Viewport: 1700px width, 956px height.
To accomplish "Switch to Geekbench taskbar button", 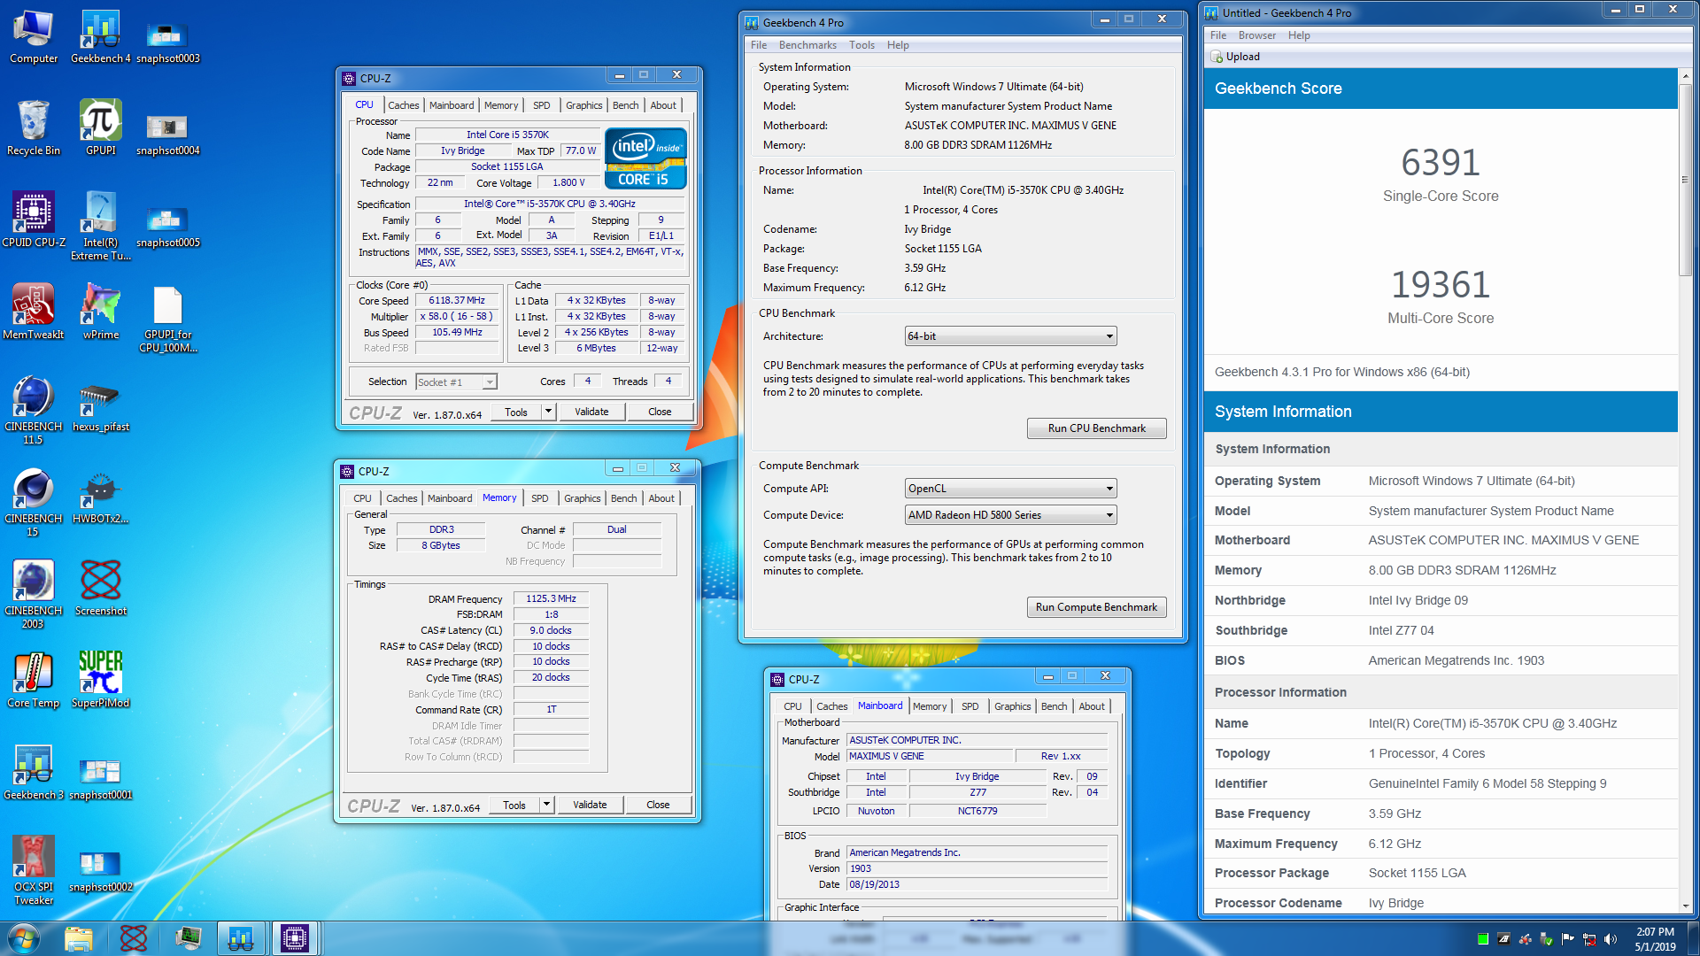I will (x=241, y=938).
